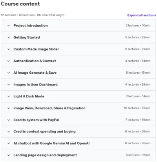Click the Landing page design and deployment title

coord(45,155)
